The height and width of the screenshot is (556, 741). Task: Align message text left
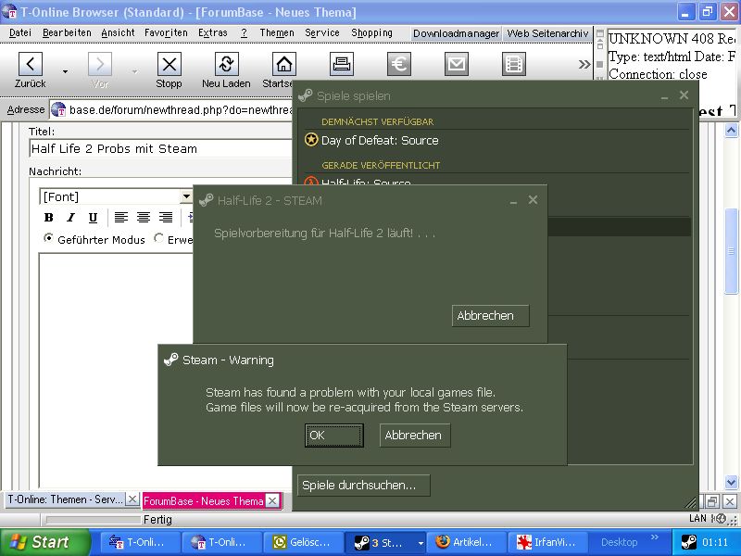(121, 218)
